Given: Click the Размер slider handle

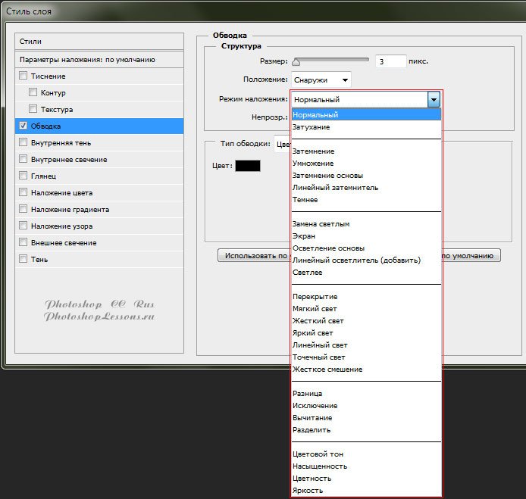Looking at the screenshot, I should (296, 61).
